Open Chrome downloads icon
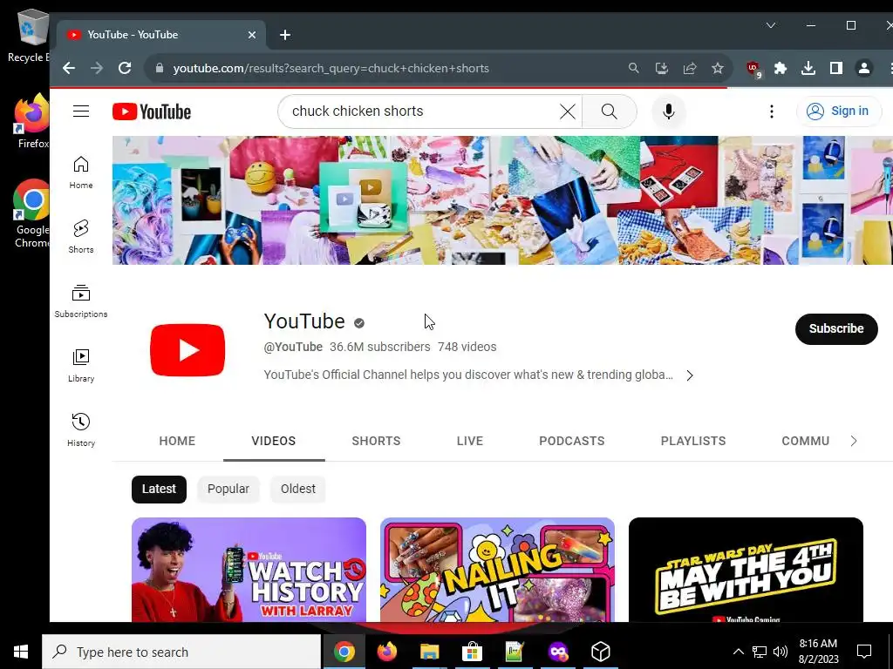Screen dimensions: 893x669 [808, 68]
